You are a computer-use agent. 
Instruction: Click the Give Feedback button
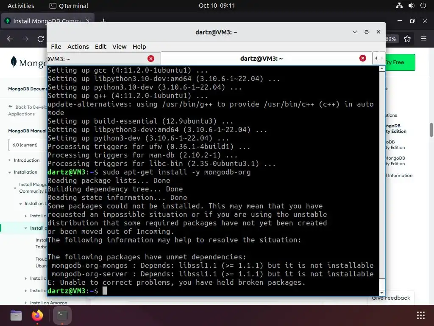(391, 298)
